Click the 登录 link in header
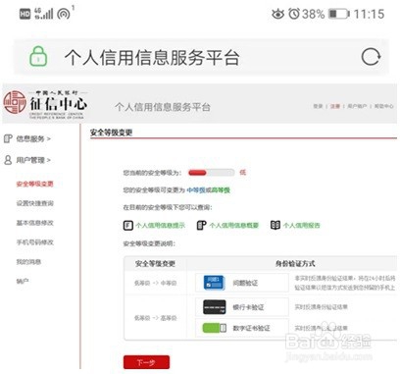The width and height of the screenshot is (400, 374). (x=318, y=106)
